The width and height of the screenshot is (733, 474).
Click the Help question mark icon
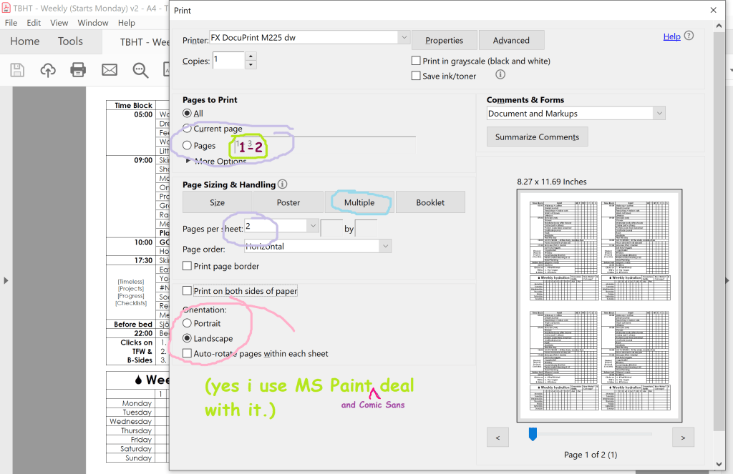point(689,36)
